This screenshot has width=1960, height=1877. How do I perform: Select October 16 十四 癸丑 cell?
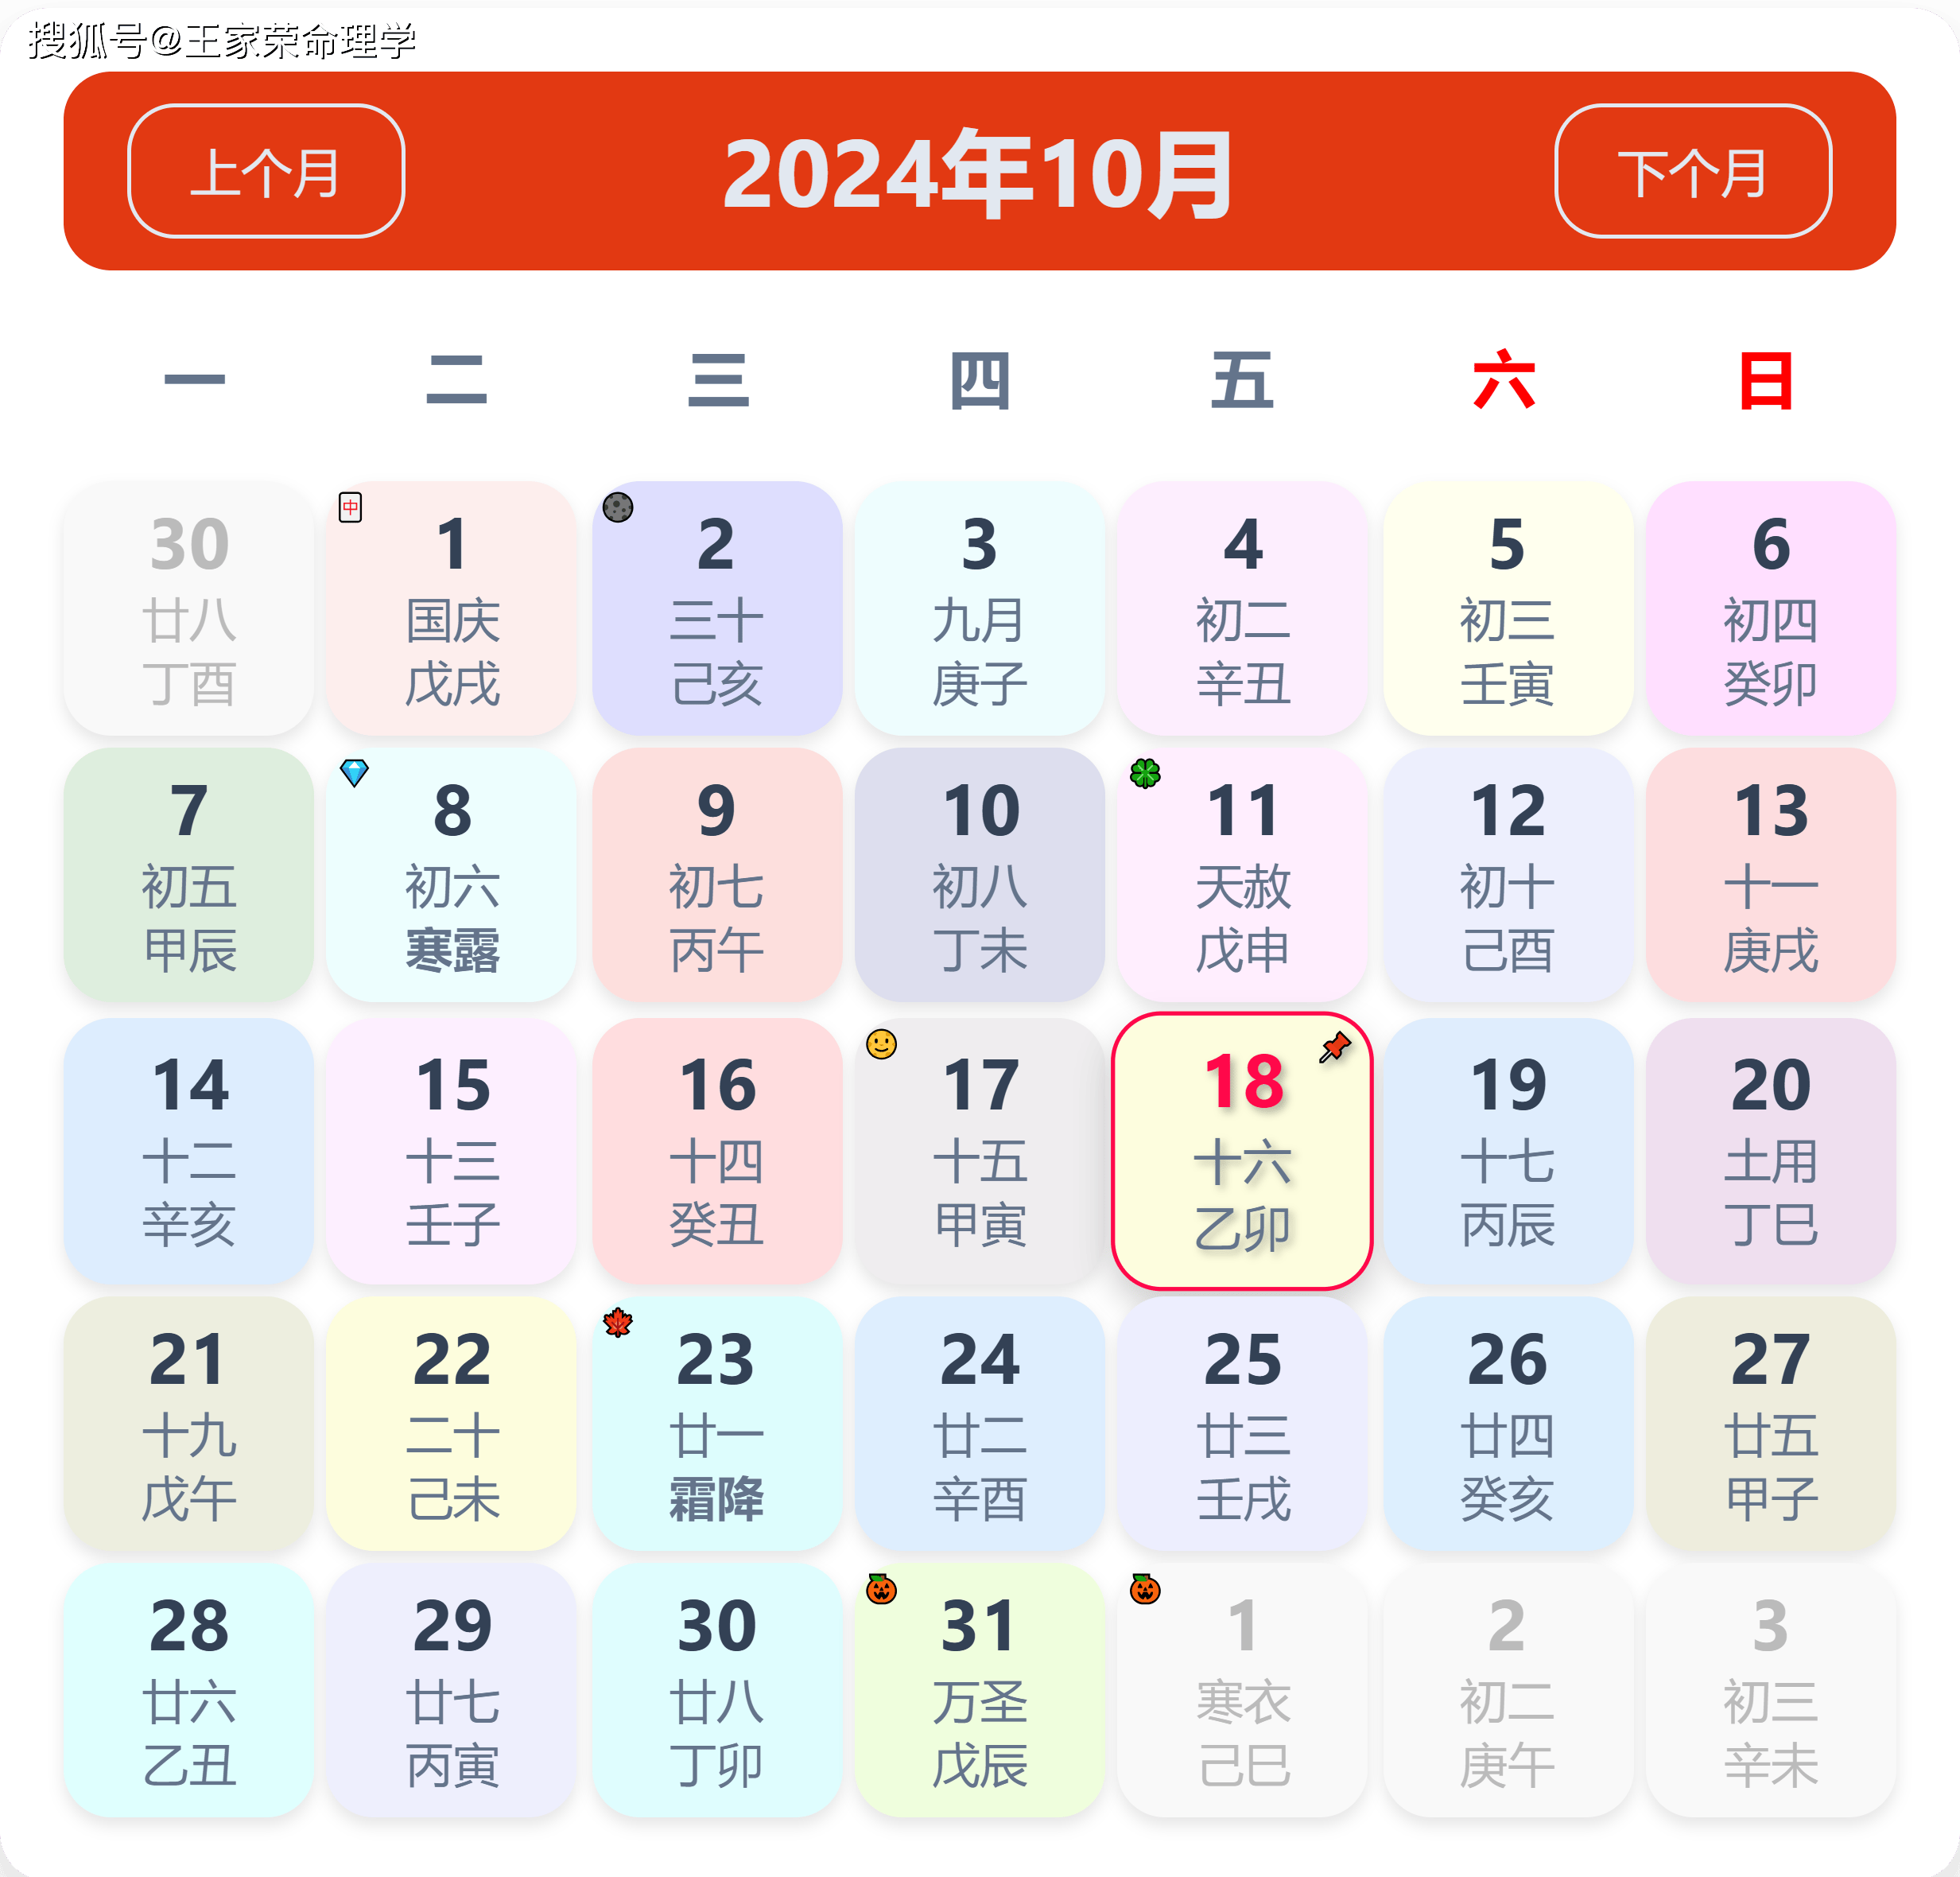(717, 1151)
